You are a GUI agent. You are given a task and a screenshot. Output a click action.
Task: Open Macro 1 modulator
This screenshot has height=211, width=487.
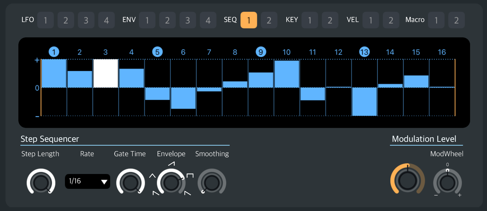(x=436, y=20)
